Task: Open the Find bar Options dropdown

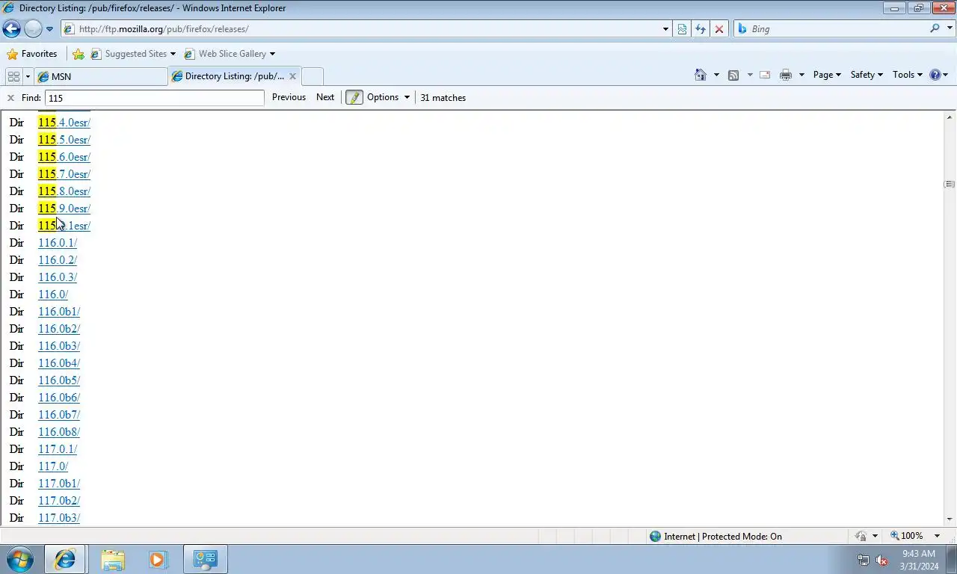Action: (388, 97)
